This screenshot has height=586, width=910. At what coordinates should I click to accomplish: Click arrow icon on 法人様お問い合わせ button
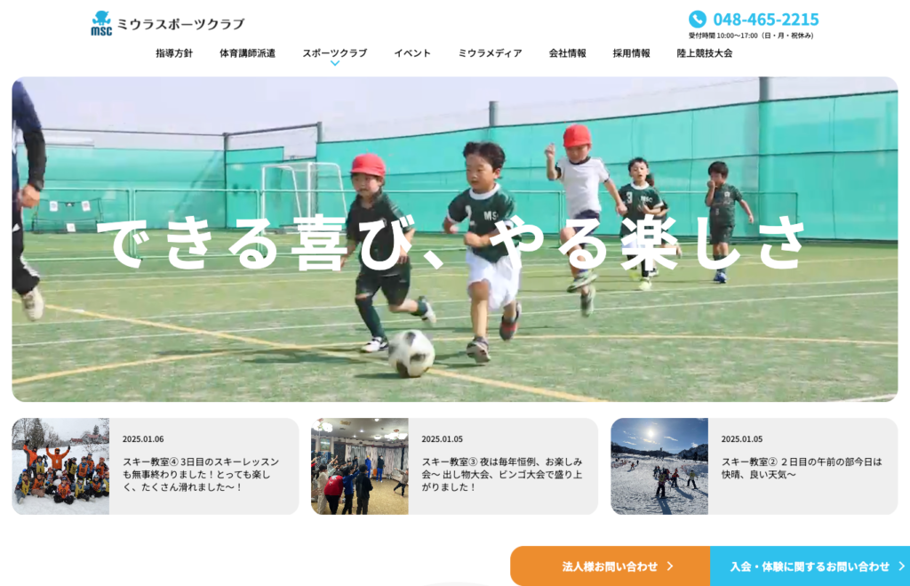[670, 566]
